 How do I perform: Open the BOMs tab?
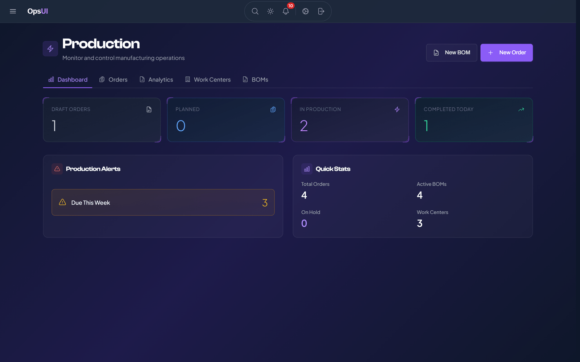(256, 80)
